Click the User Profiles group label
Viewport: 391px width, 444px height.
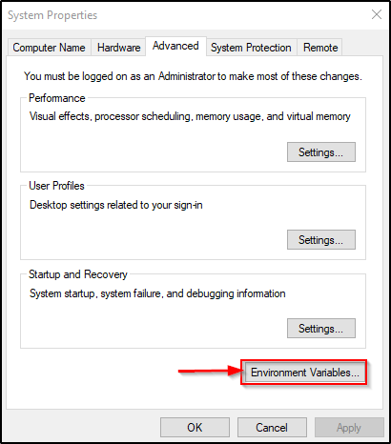pos(56,186)
